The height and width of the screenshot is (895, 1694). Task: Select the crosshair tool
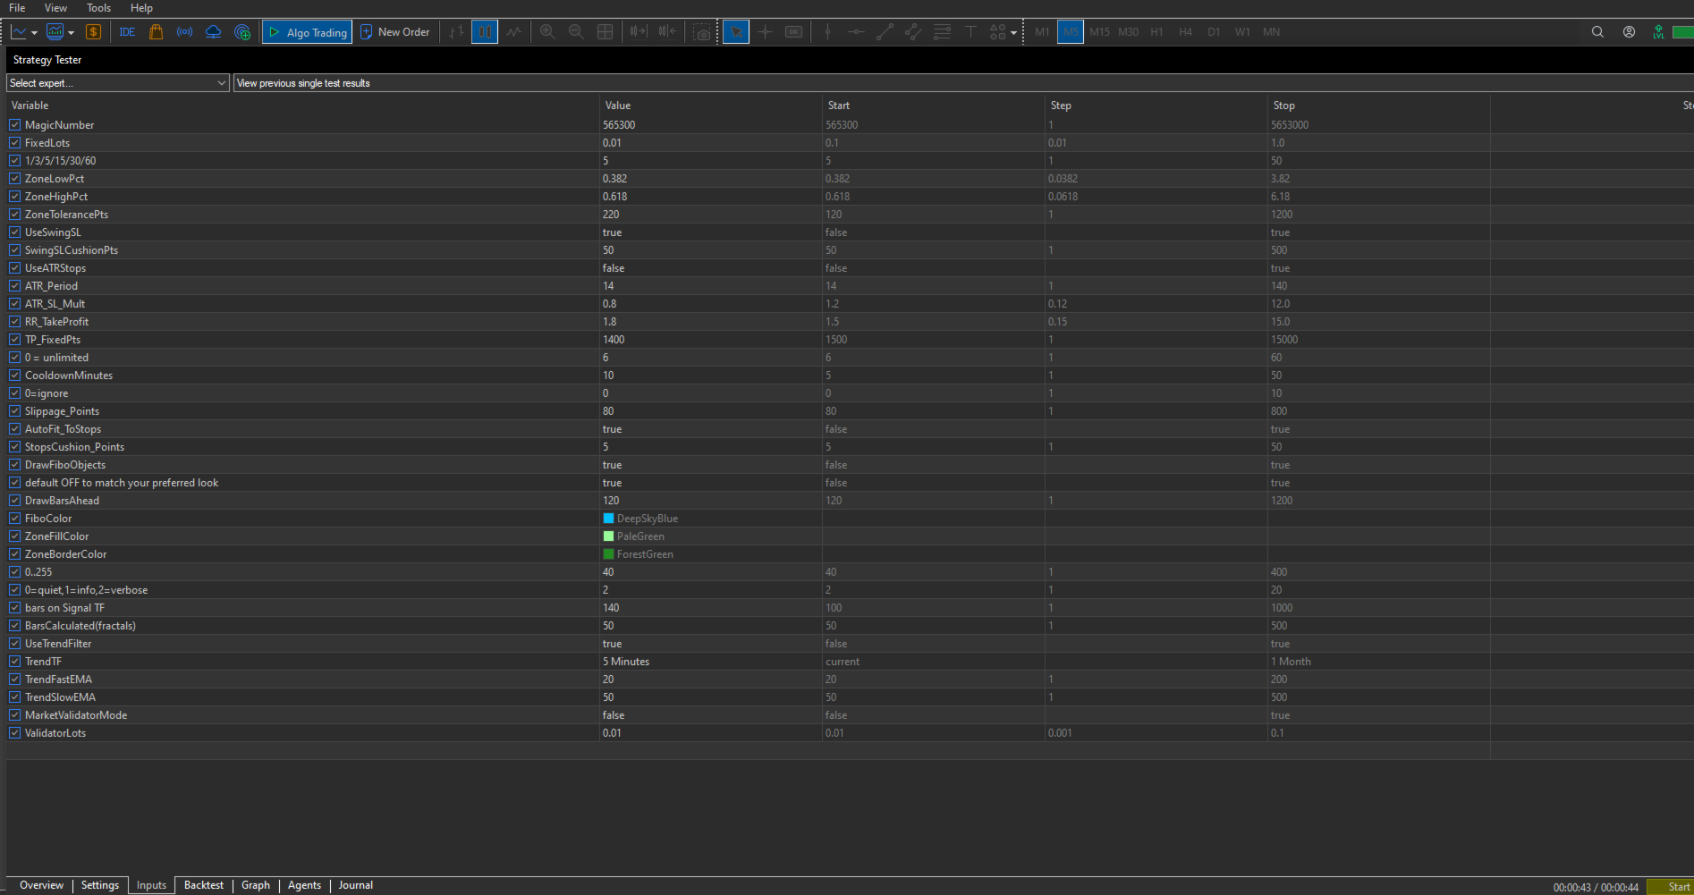click(x=765, y=32)
